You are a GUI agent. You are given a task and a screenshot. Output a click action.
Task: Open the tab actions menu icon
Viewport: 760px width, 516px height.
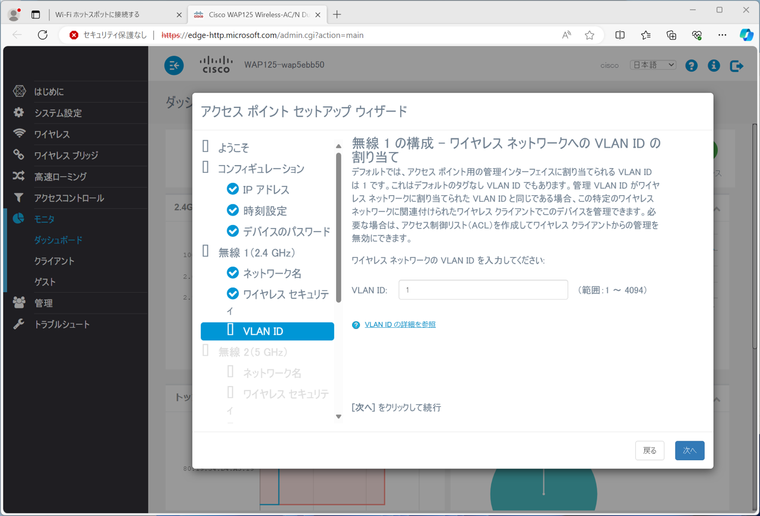pyautogui.click(x=36, y=14)
